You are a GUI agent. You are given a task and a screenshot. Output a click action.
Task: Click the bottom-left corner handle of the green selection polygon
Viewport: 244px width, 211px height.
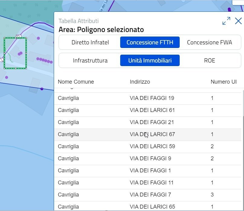pos(4,68)
